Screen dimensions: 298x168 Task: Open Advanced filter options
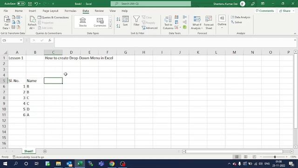coord(150,28)
